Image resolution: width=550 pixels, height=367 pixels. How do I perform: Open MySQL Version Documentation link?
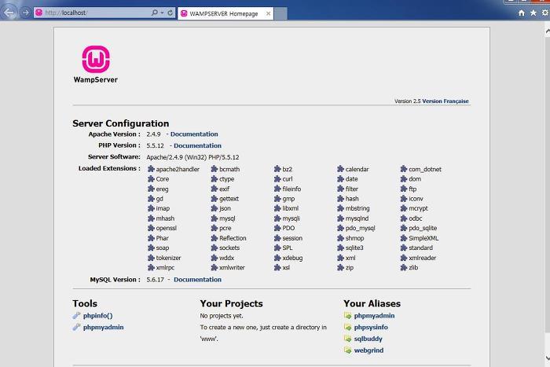click(x=197, y=280)
